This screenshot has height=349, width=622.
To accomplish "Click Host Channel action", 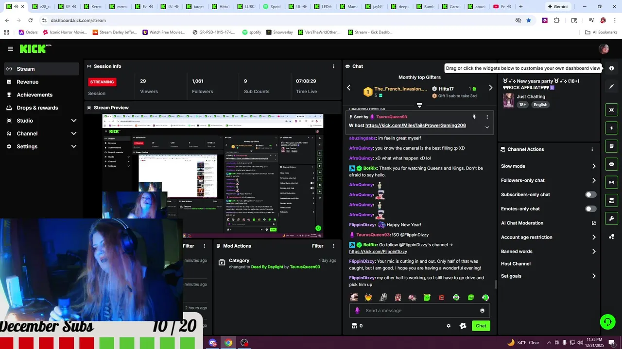I will coord(516,264).
